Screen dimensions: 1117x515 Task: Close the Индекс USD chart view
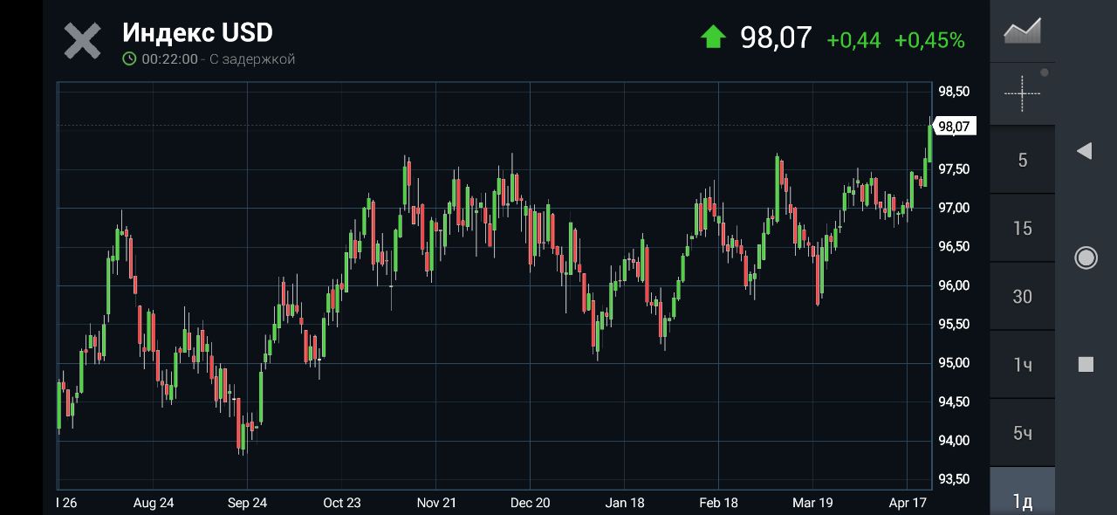[83, 41]
